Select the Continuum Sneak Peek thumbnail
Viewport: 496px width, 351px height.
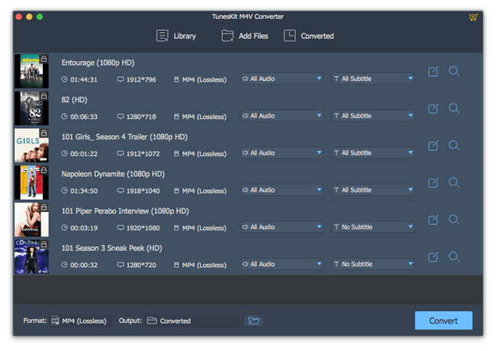[31, 256]
